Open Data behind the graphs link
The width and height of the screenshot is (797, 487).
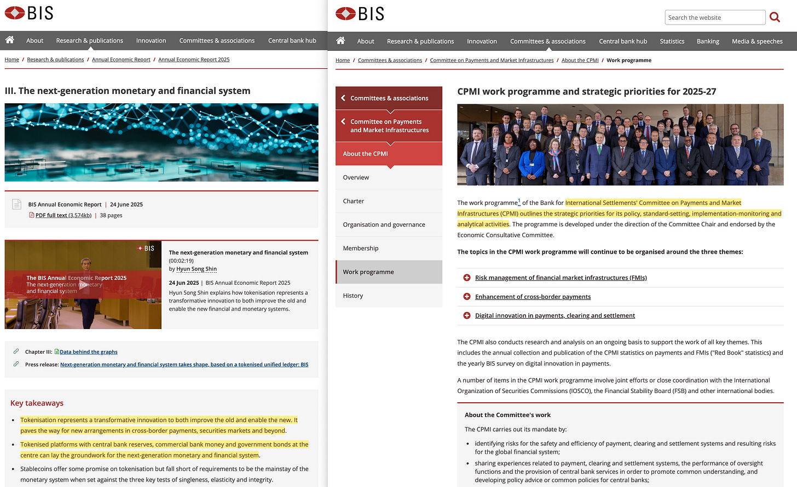[x=89, y=352]
